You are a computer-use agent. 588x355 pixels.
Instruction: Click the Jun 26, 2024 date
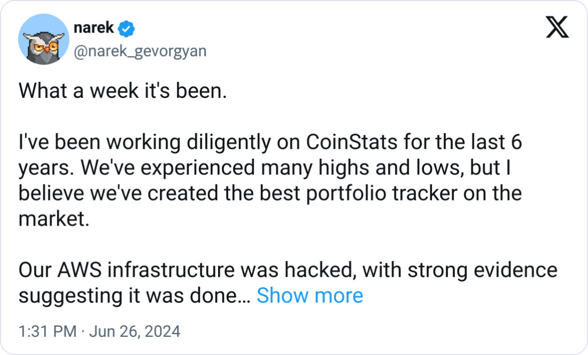pyautogui.click(x=135, y=331)
